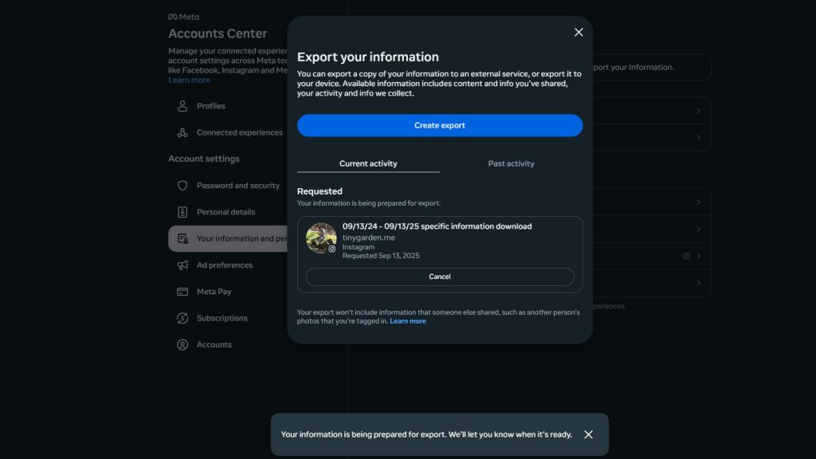Switch to the Past activity tab

point(511,163)
